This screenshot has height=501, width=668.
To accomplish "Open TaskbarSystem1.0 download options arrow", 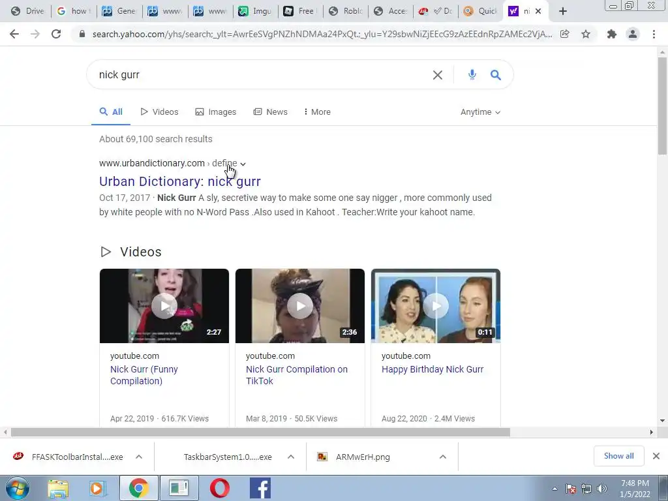I will point(291,457).
